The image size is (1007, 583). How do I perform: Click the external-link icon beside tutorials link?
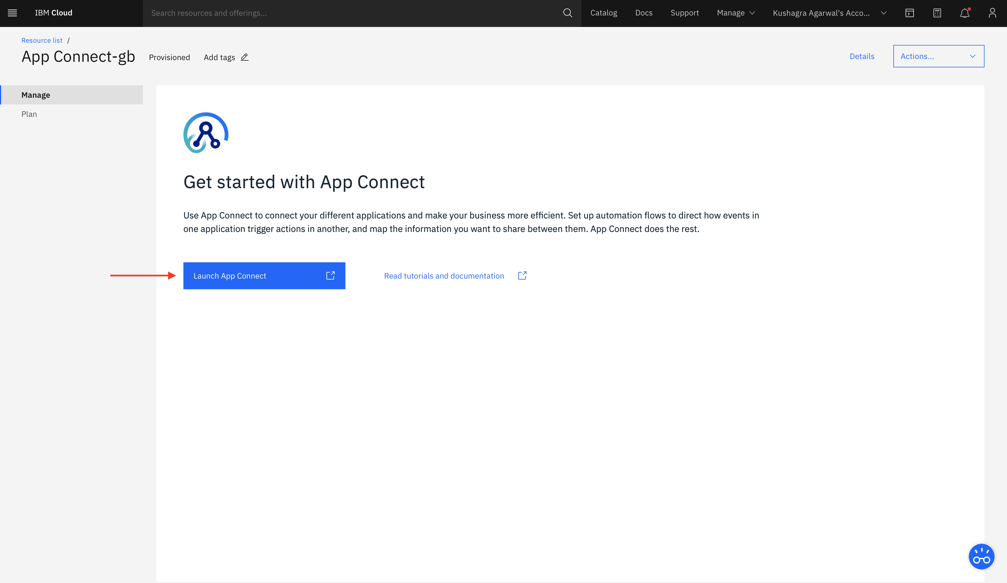click(522, 276)
